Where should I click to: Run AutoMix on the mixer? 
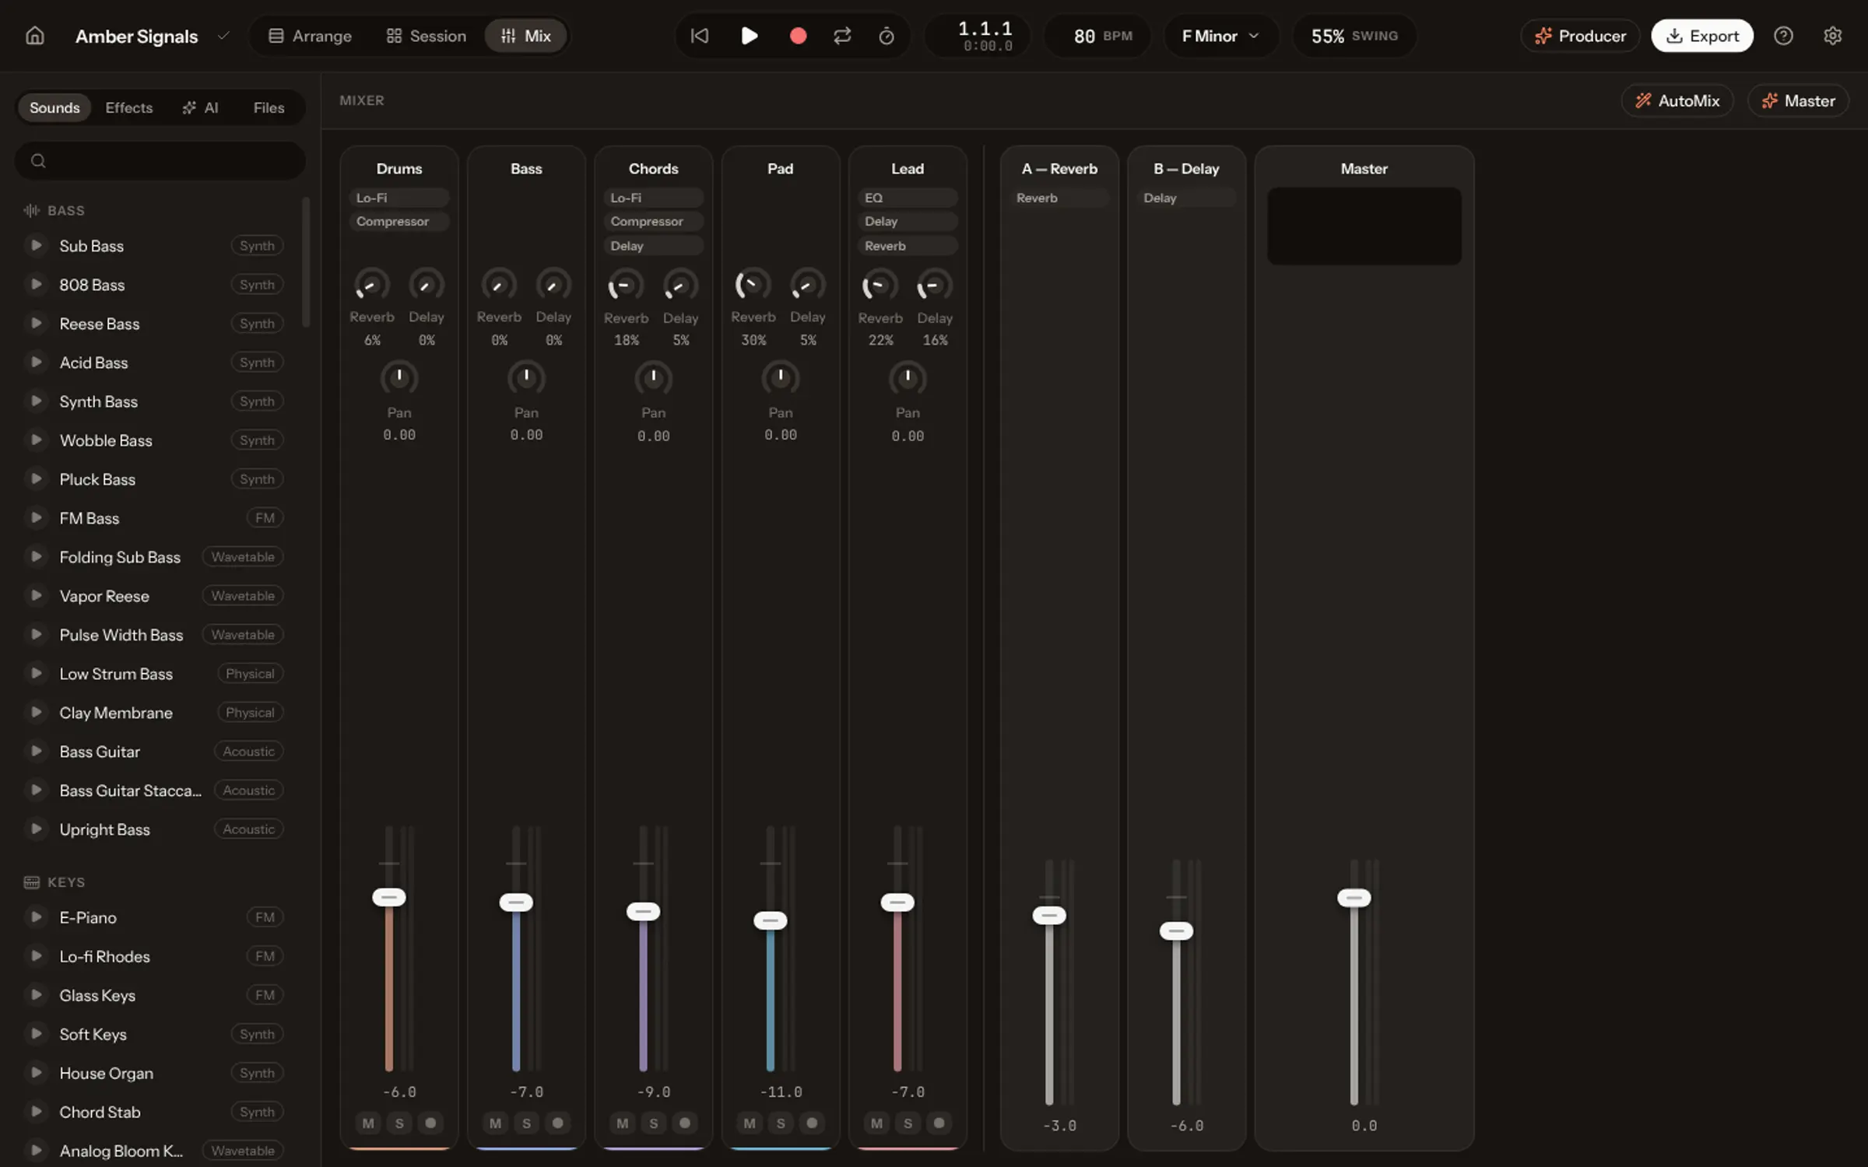point(1677,100)
